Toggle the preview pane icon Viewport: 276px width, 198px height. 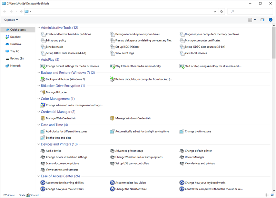tap(262, 20)
